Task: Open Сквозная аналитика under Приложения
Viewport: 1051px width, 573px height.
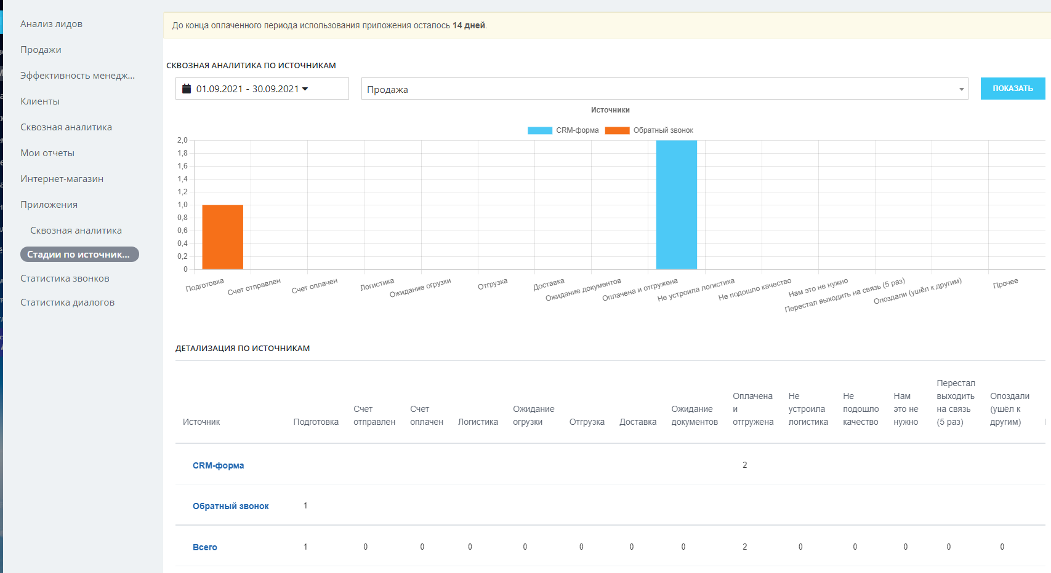Action: [x=76, y=231]
